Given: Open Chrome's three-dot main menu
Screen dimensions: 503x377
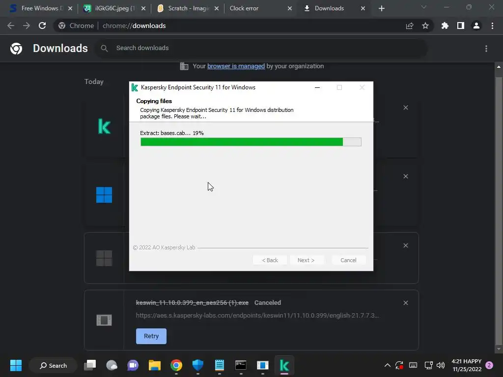Looking at the screenshot, I should [x=492, y=26].
